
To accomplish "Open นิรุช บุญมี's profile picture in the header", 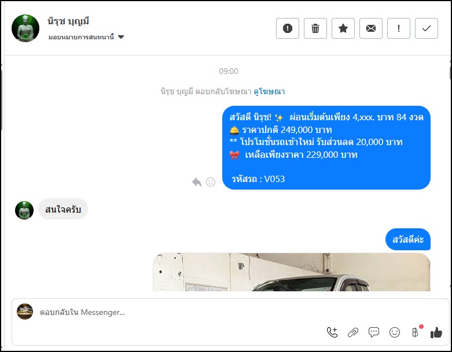I will click(25, 28).
